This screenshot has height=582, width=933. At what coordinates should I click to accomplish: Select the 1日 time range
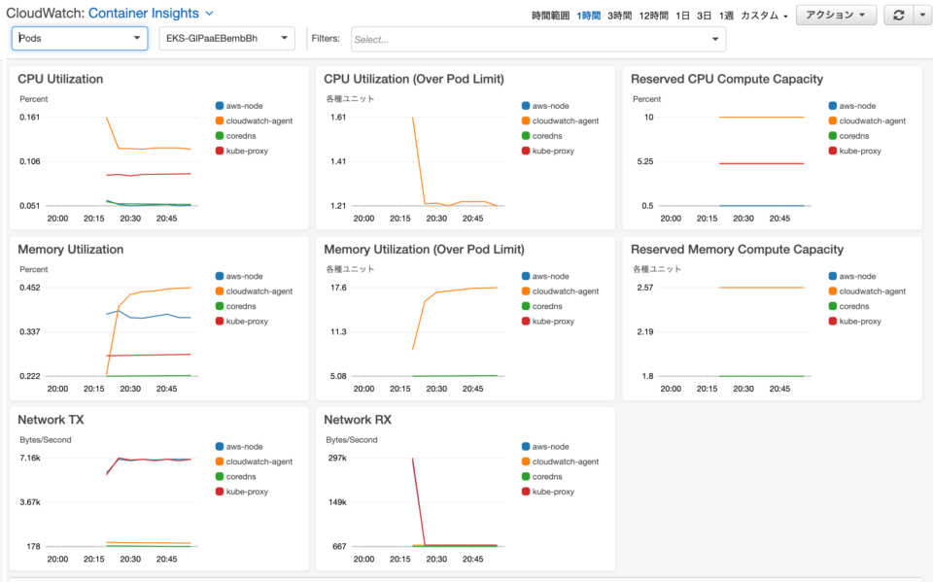[x=682, y=16]
